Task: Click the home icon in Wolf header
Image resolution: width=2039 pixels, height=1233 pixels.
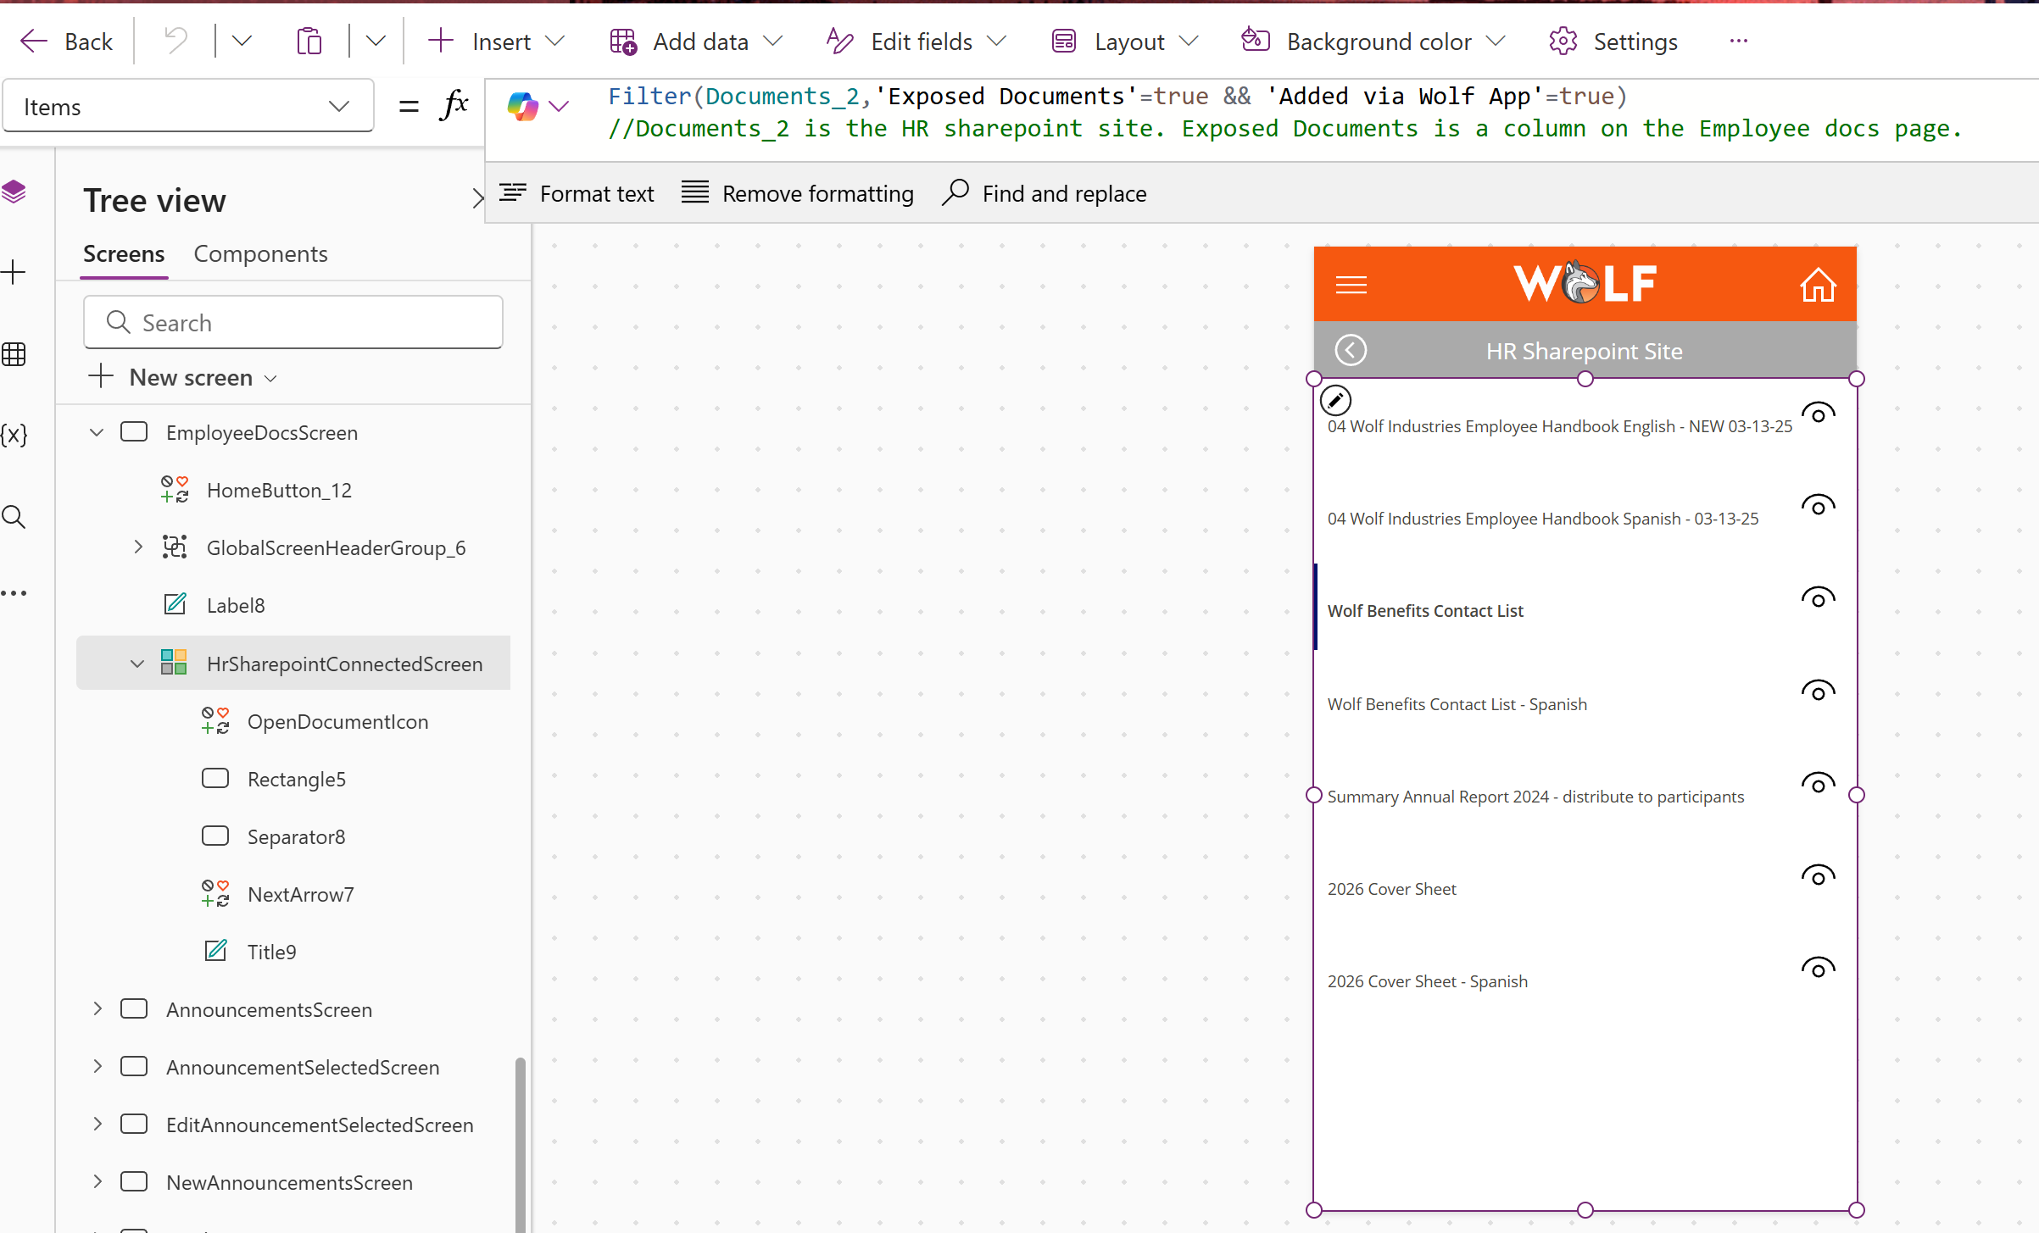Action: [1818, 284]
